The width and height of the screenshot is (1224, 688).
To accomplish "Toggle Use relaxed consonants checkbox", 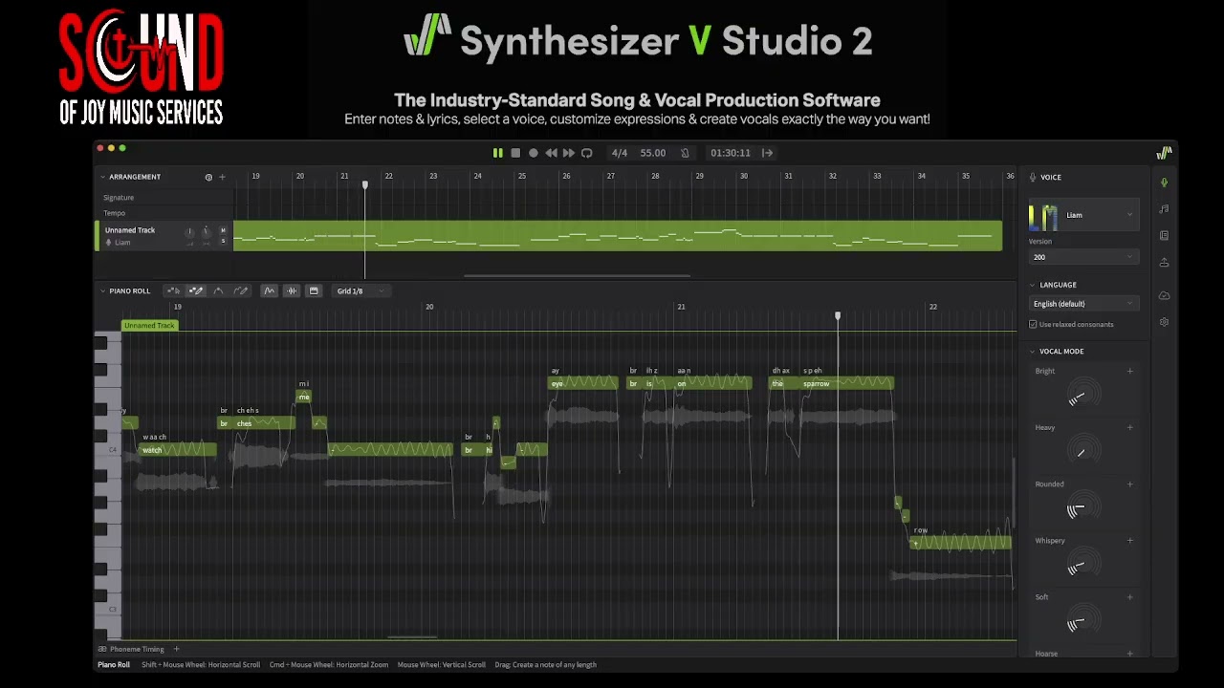I will (1033, 325).
